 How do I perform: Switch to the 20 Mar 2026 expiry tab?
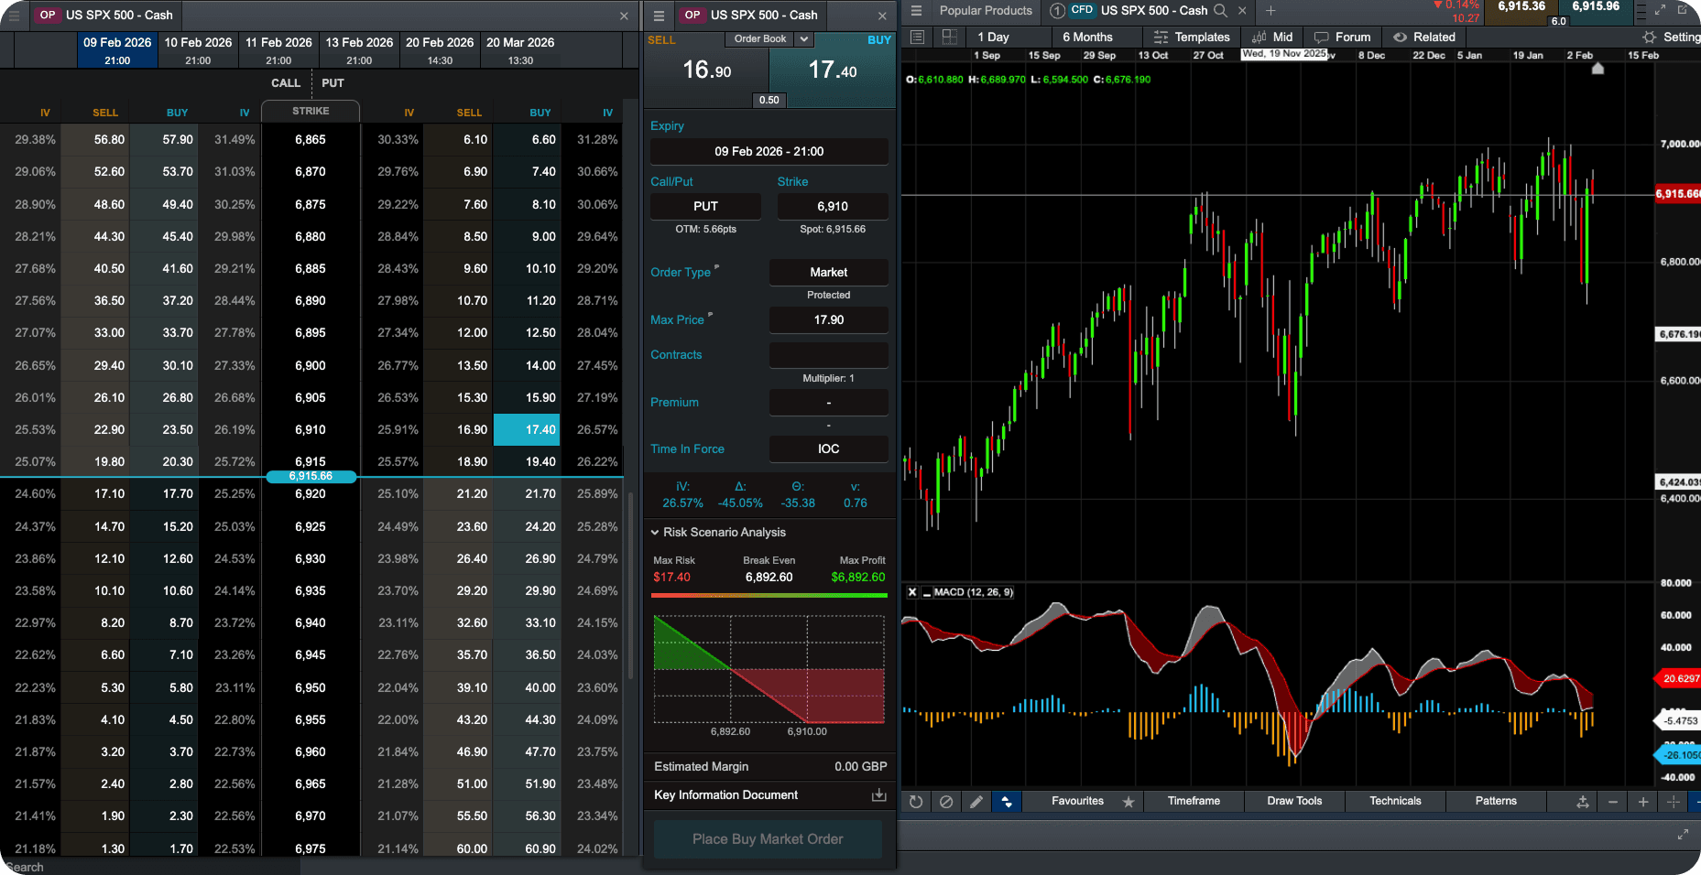pos(520,50)
